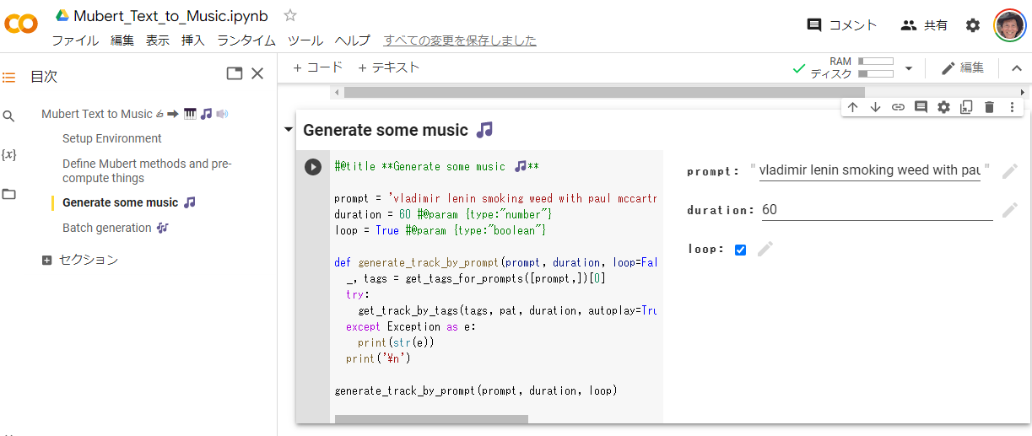Star the Mubert_Text_to_Music notebook
The height and width of the screenshot is (436, 1032).
point(290,15)
